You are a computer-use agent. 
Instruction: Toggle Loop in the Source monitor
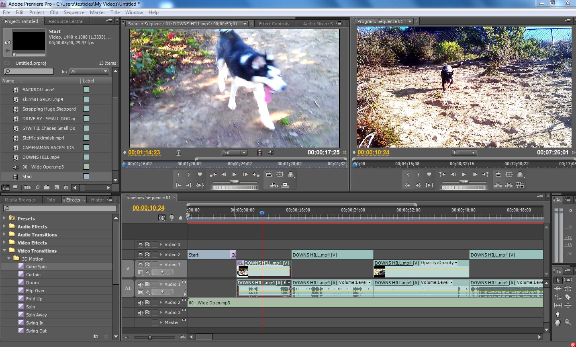[269, 175]
